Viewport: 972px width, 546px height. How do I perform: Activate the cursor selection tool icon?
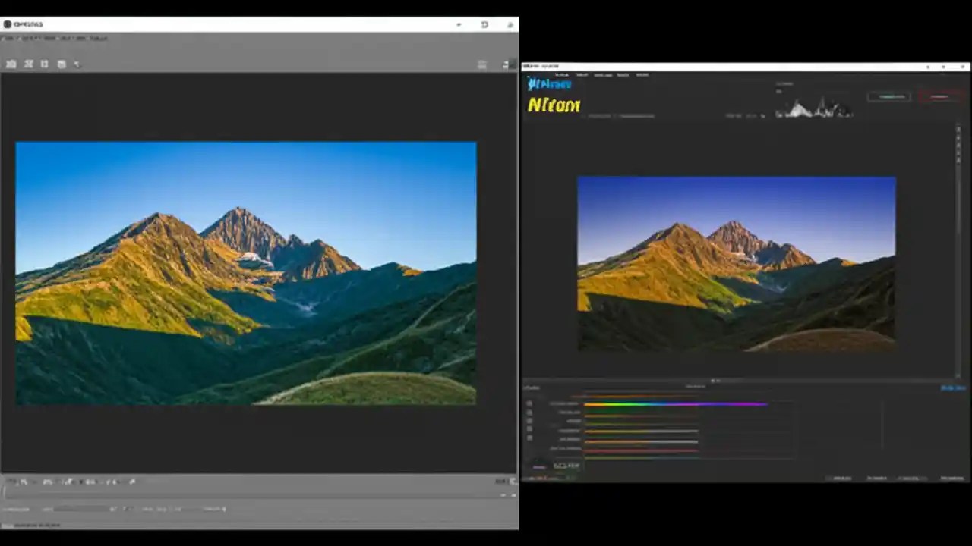click(x=77, y=64)
